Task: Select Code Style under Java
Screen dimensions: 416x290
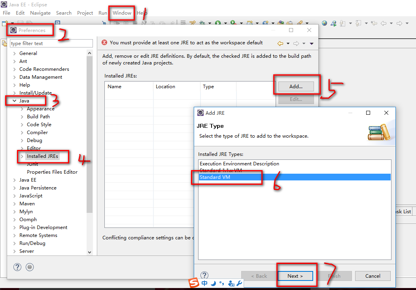Action: click(x=39, y=125)
